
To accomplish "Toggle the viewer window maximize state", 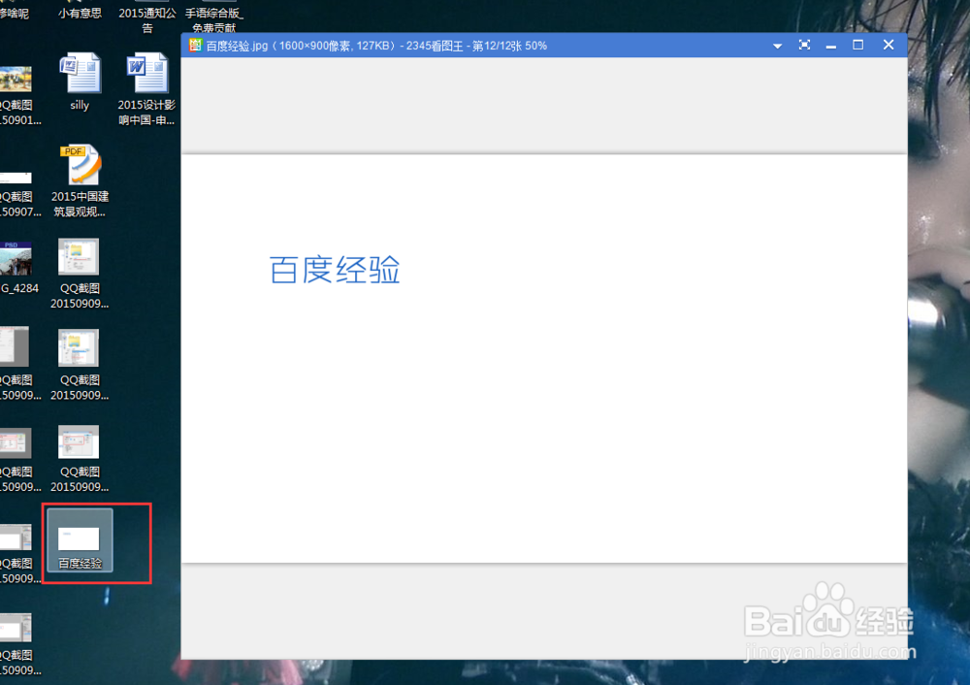I will (857, 44).
